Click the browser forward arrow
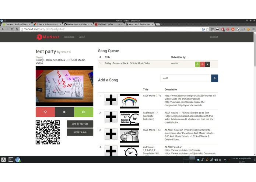Screen dimensions: 256x182 click(x=7, y=29)
